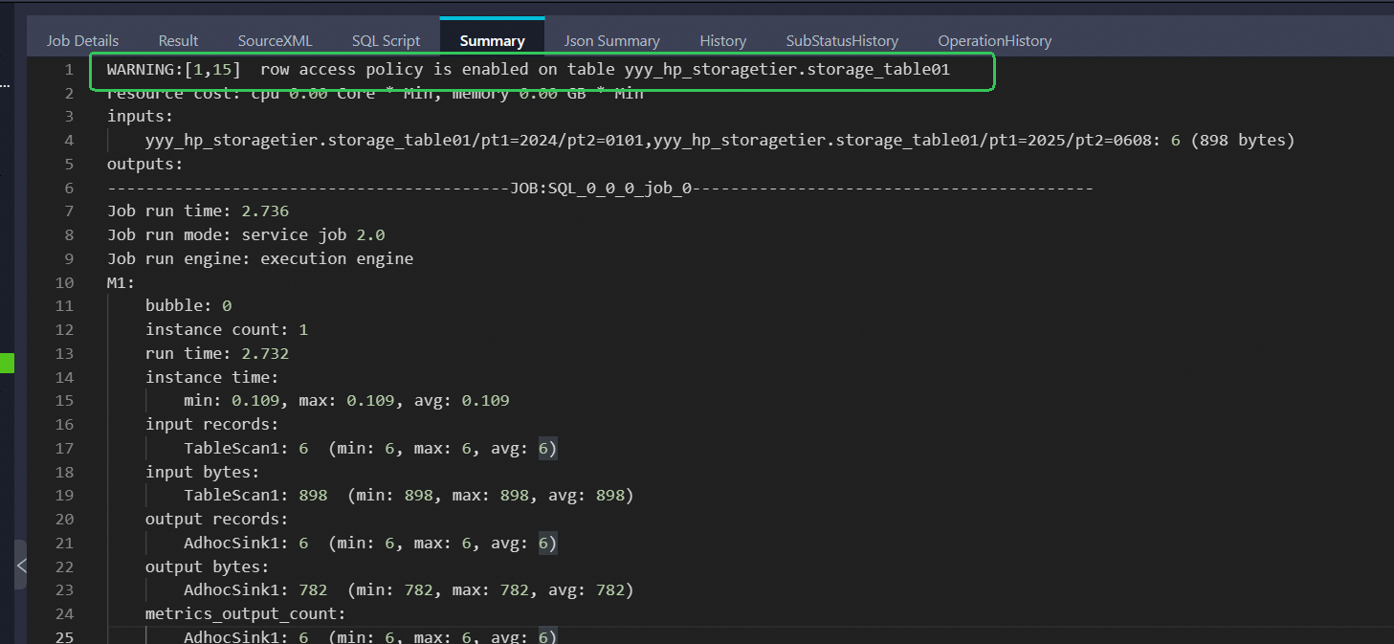Click the storage_table01/pt1=2024/pt2=0101 input path line

pos(719,141)
